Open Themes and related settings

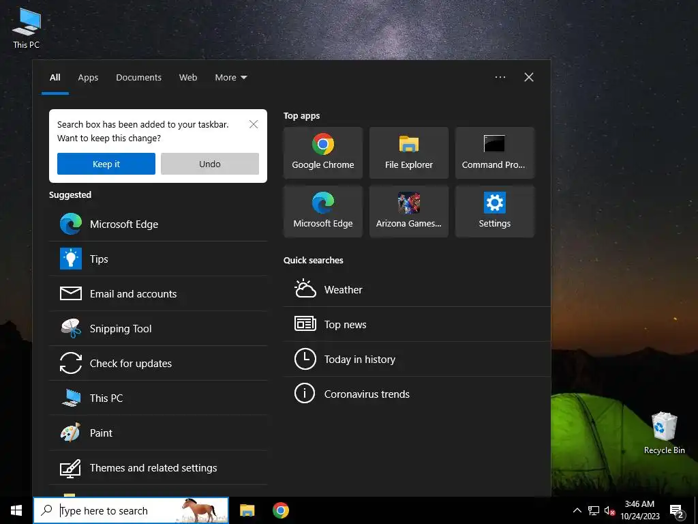click(x=158, y=467)
